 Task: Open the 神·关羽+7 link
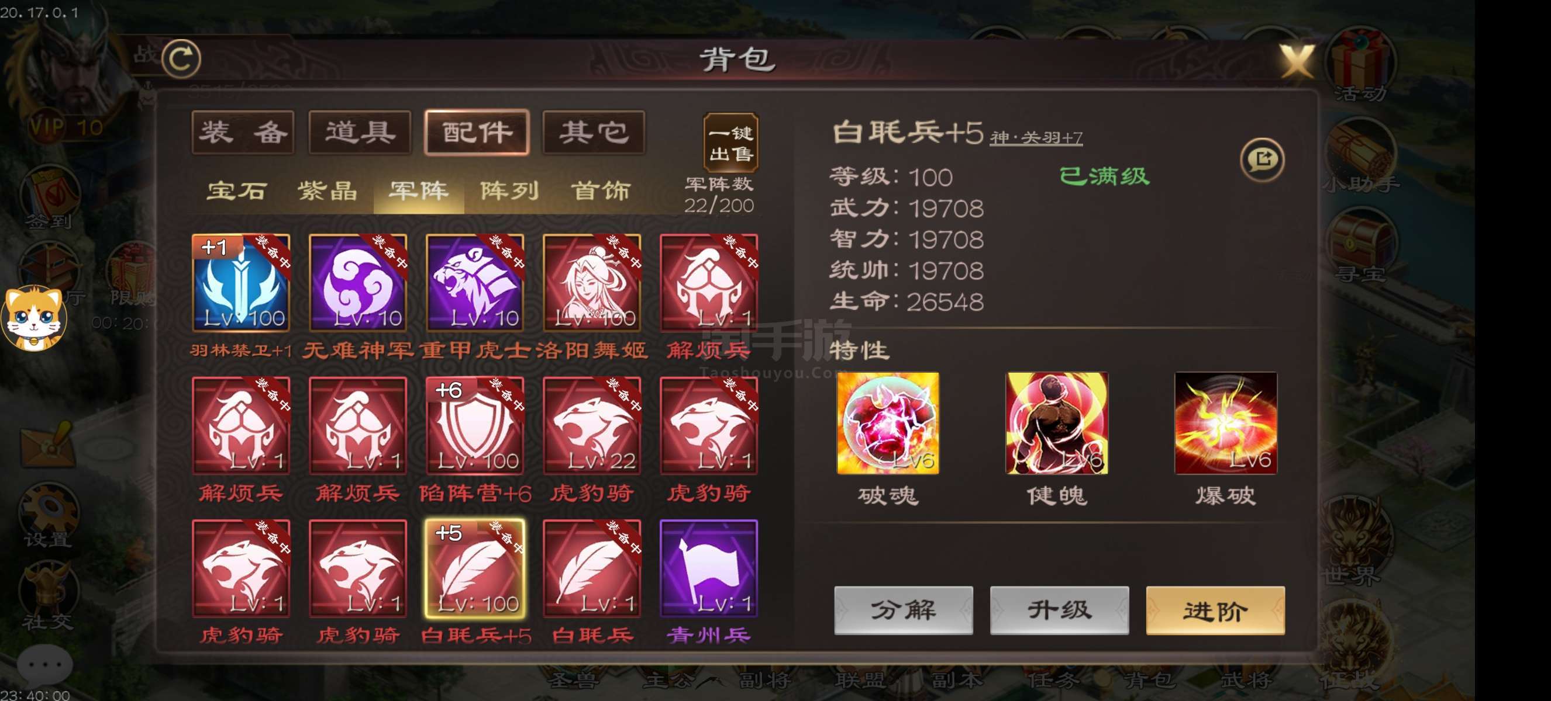point(1036,138)
